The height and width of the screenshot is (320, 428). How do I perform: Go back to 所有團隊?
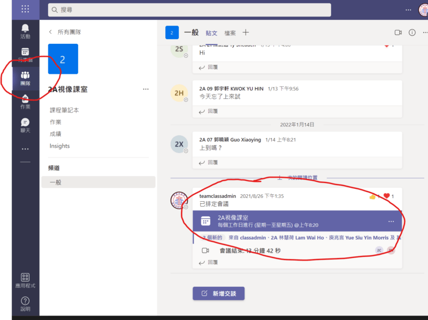pos(65,32)
